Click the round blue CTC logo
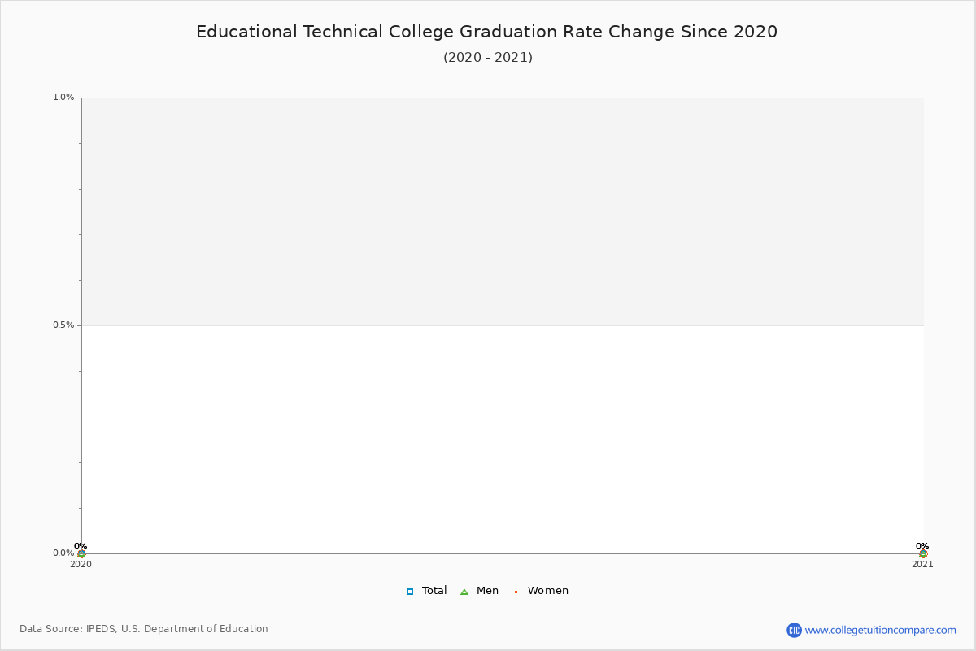Viewport: 976px width, 651px height. (x=794, y=630)
